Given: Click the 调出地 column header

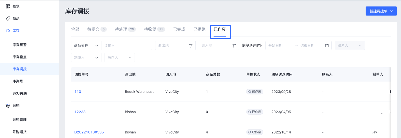Looking at the screenshot, I should coord(130,74).
